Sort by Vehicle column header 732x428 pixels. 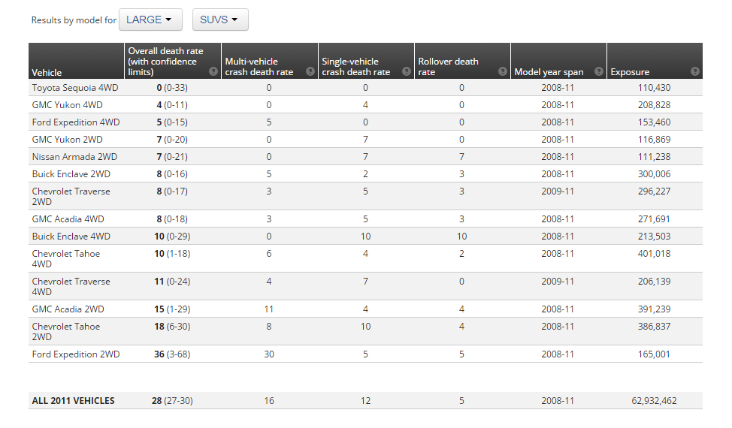click(x=47, y=73)
